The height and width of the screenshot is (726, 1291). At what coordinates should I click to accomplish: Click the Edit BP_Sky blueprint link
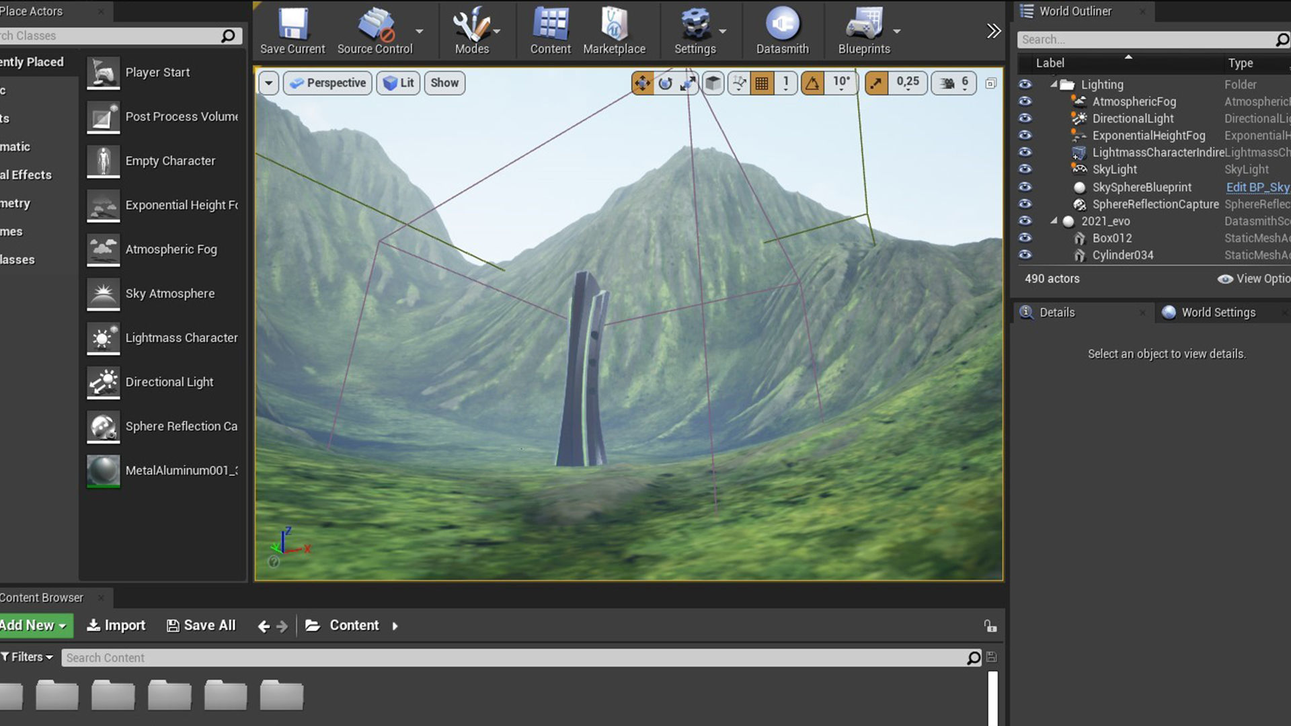tap(1257, 188)
